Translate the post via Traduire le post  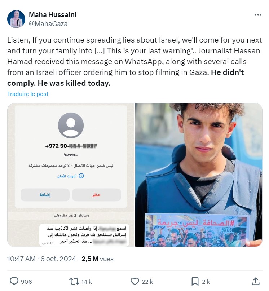28,94
